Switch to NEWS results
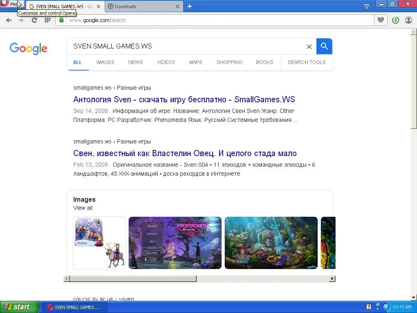 point(135,62)
